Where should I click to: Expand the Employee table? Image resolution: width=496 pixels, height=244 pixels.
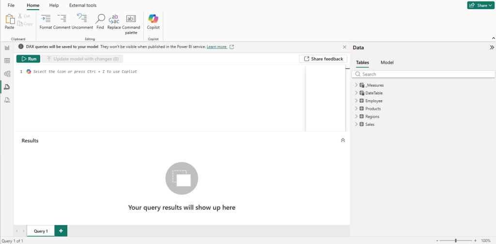[356, 101]
